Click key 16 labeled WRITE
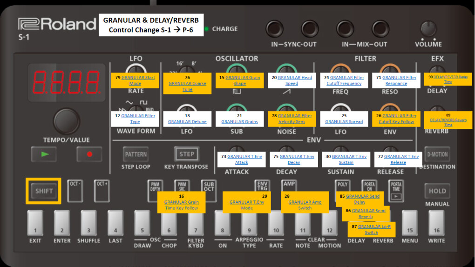This screenshot has width=475, height=267. 436,223
